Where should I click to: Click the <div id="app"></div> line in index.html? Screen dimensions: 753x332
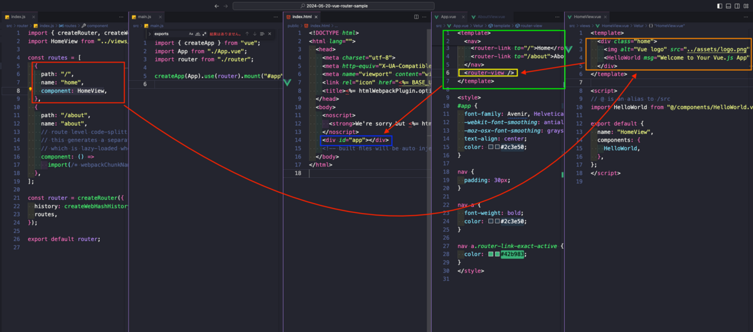tap(356, 140)
